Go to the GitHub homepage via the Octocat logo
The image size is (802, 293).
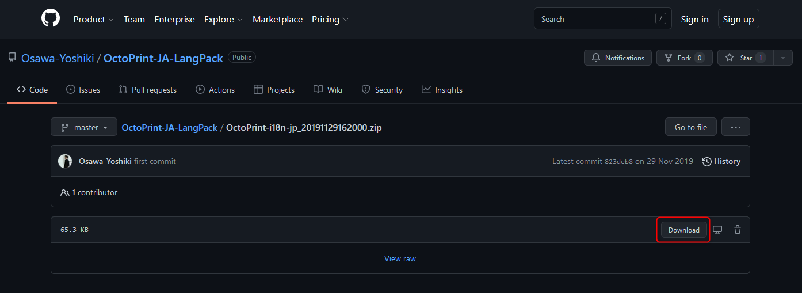tap(51, 18)
